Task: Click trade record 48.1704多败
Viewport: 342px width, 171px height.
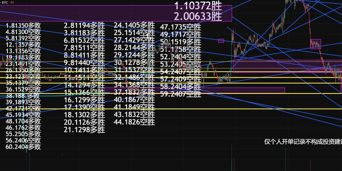Action: point(23,121)
